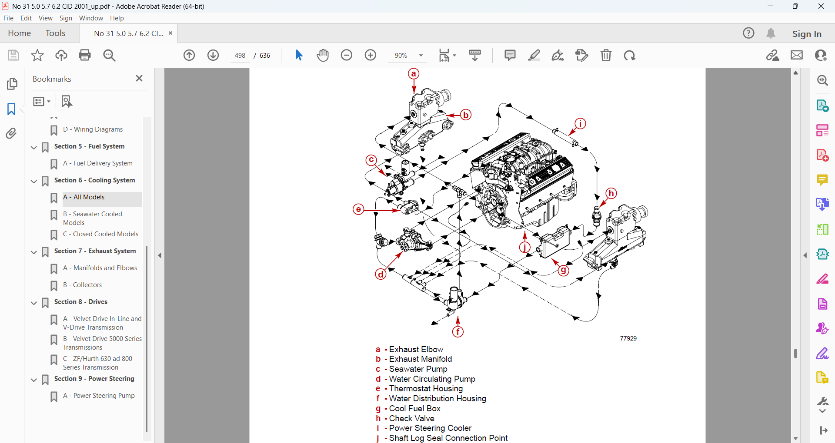
Task: Collapse Section 7 - Exhaust System bookmark
Action: point(34,252)
